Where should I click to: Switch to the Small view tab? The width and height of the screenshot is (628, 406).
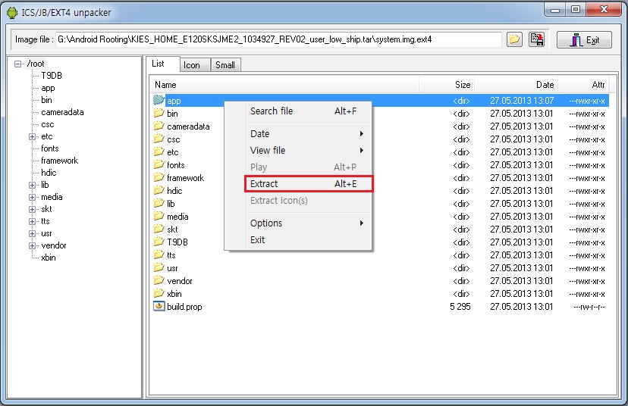225,65
